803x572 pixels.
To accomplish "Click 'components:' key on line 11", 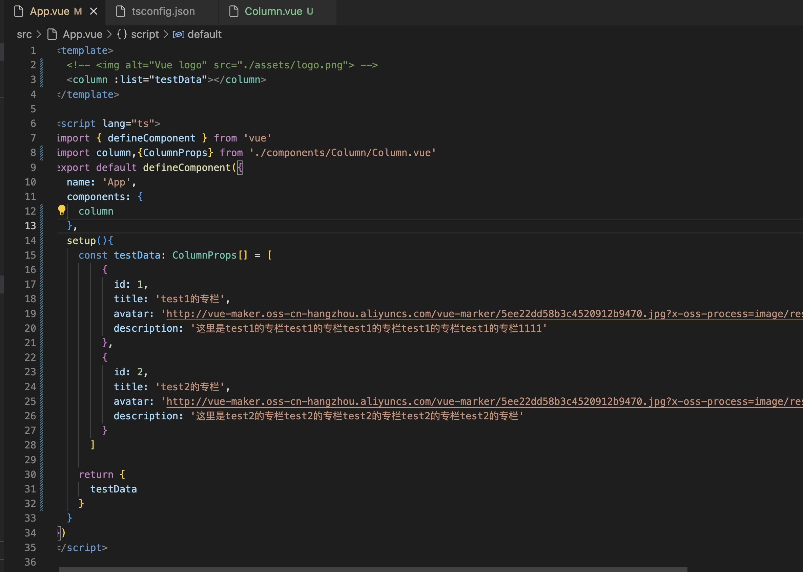I will pyautogui.click(x=99, y=197).
